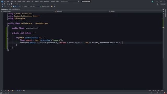Image resolution: width=167 pixels, height=94 pixels.
Task: Click the open file folder icon
Action: (x=11, y=6)
